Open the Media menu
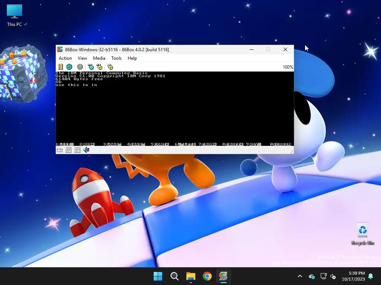Screen dimensions: 381x285 click(x=99, y=58)
